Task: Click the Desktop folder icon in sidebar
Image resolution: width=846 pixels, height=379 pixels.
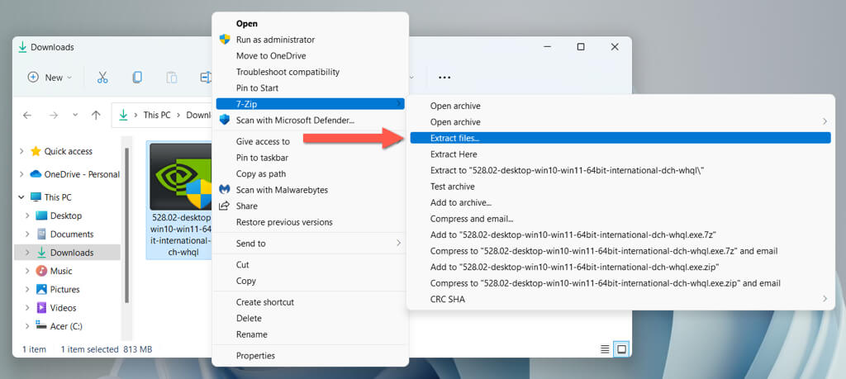Action: point(41,216)
